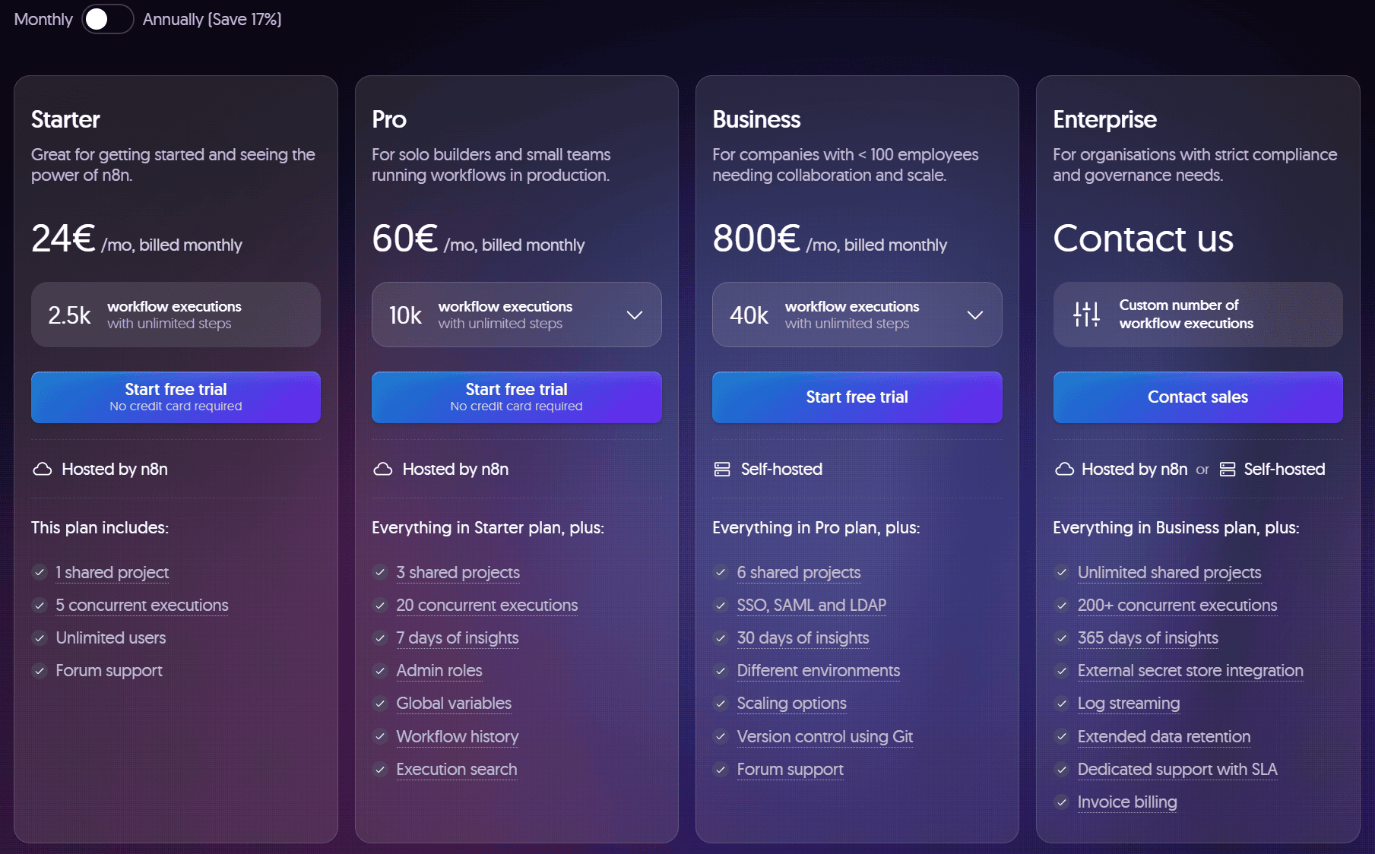Click the cloud icon in Enterprise plan

1065,470
